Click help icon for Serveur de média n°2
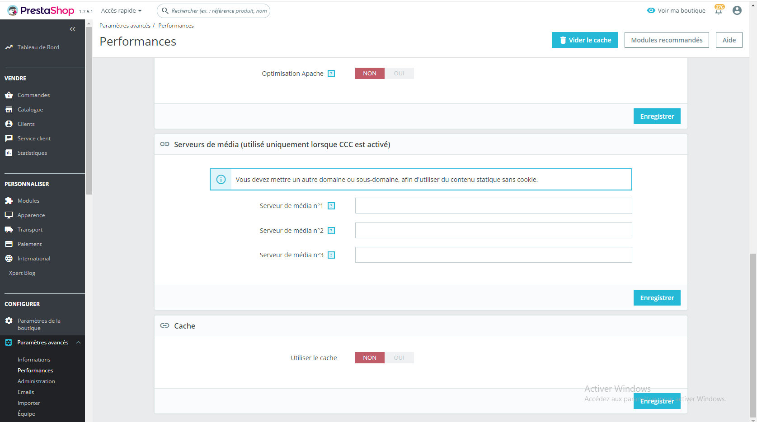Image resolution: width=757 pixels, height=422 pixels. [x=331, y=231]
